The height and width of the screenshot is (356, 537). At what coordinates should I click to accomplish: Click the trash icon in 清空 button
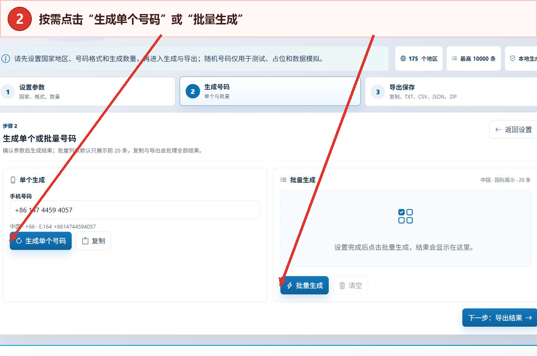[342, 285]
